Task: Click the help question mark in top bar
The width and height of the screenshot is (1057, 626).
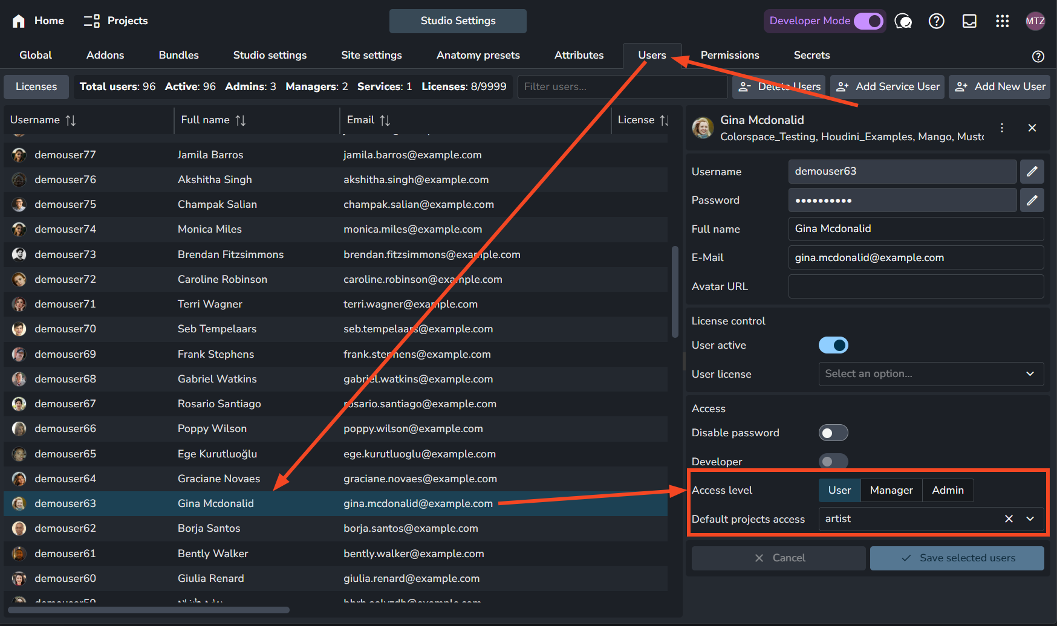Action: point(936,21)
